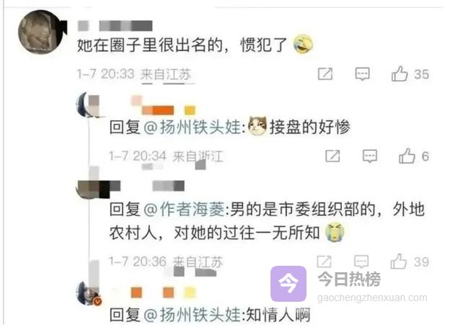Click the 今日热榜 watermark logo
Screen dimensions: 476x327
(288, 284)
